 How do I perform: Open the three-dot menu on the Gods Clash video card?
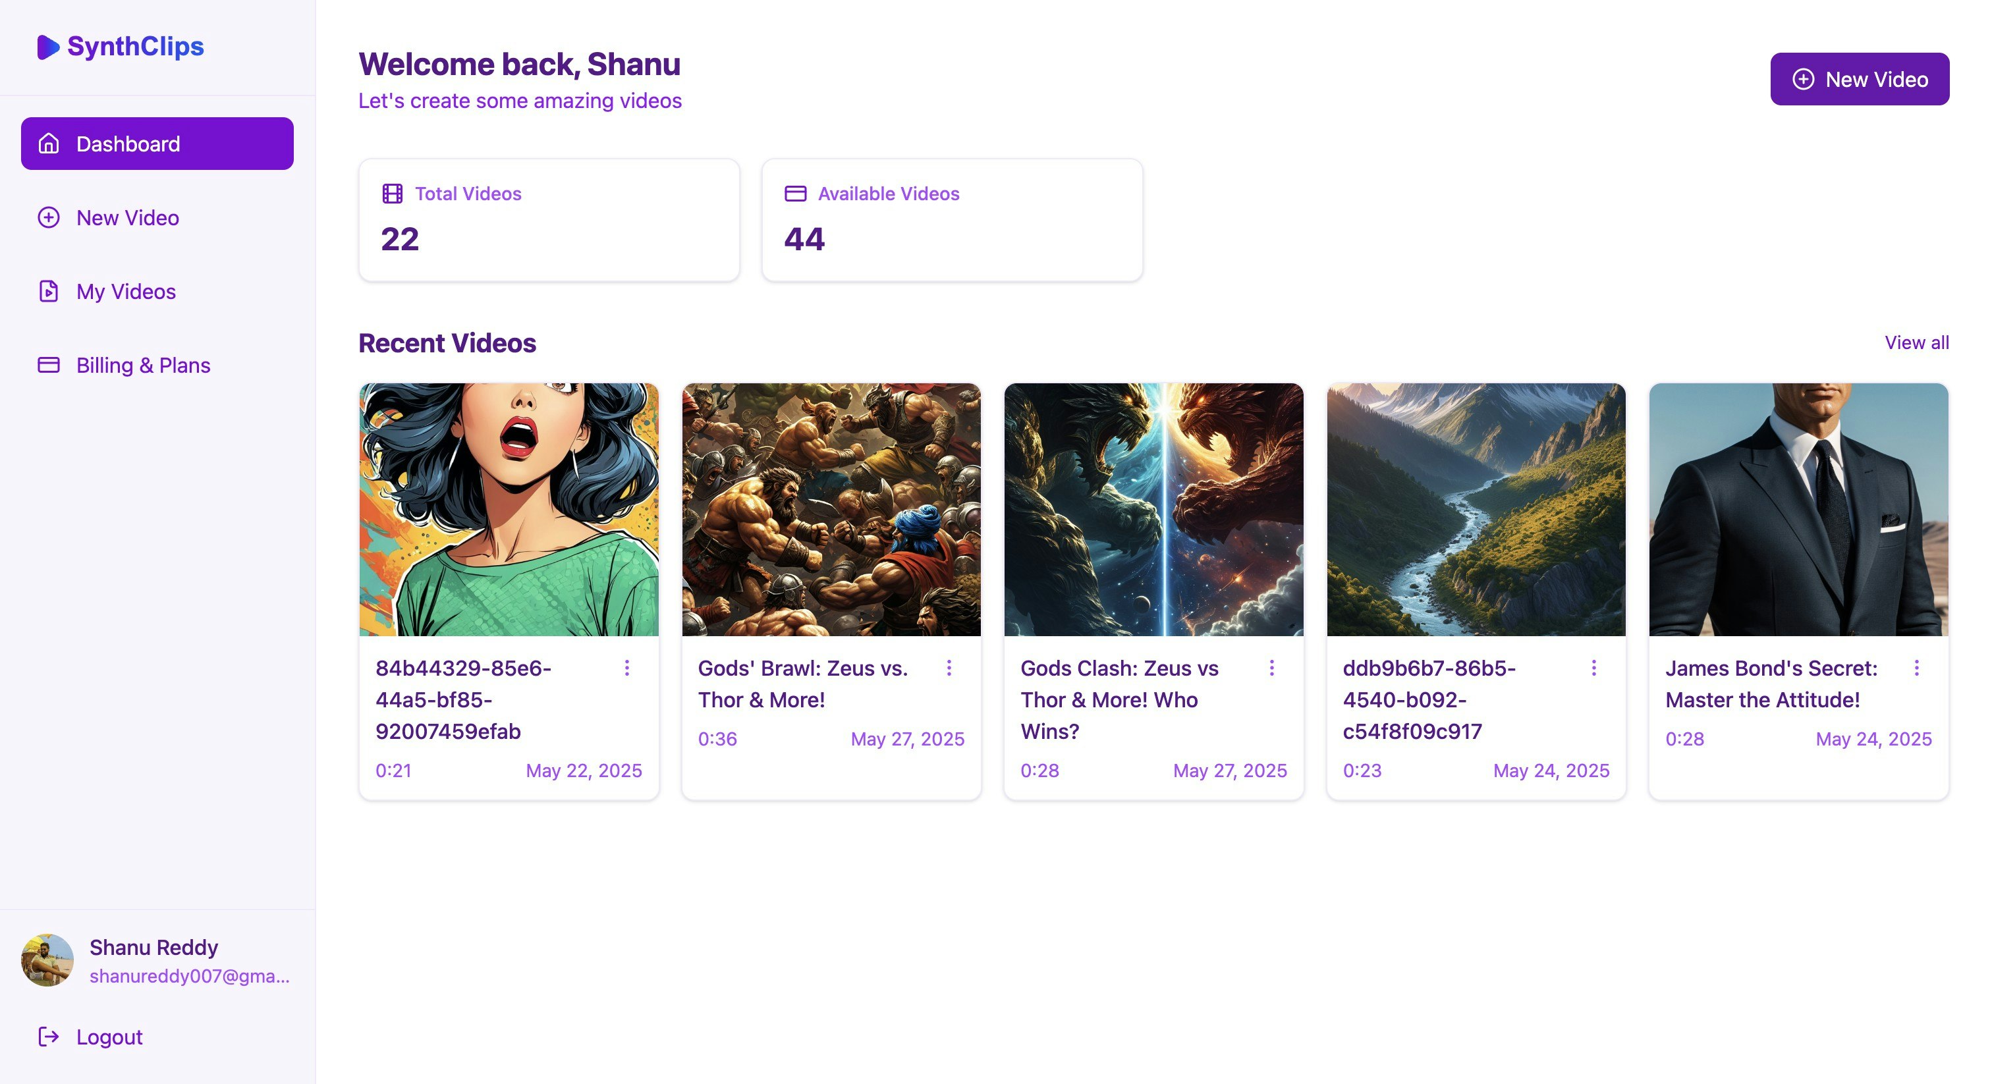click(x=1271, y=667)
